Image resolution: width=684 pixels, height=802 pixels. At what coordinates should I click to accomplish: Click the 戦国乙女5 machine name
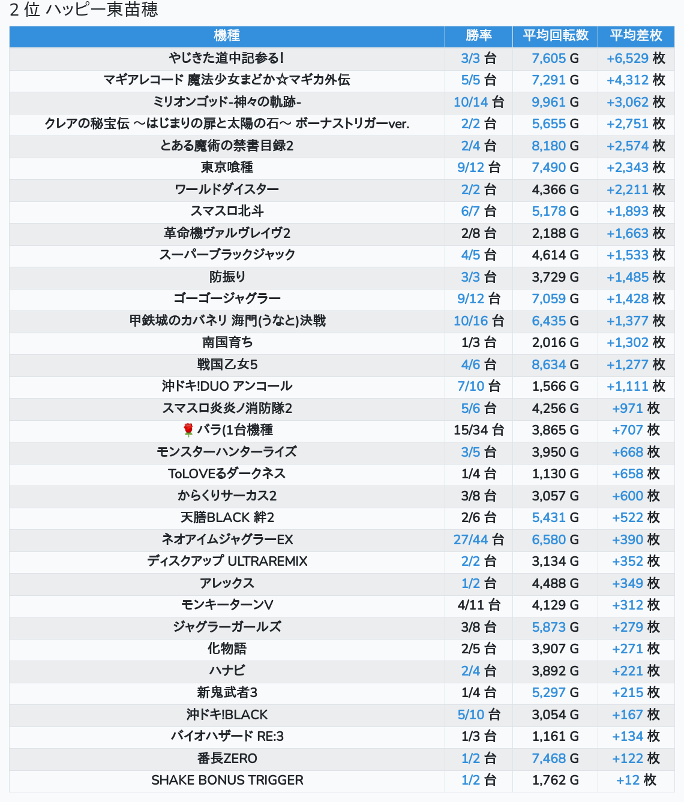227,364
